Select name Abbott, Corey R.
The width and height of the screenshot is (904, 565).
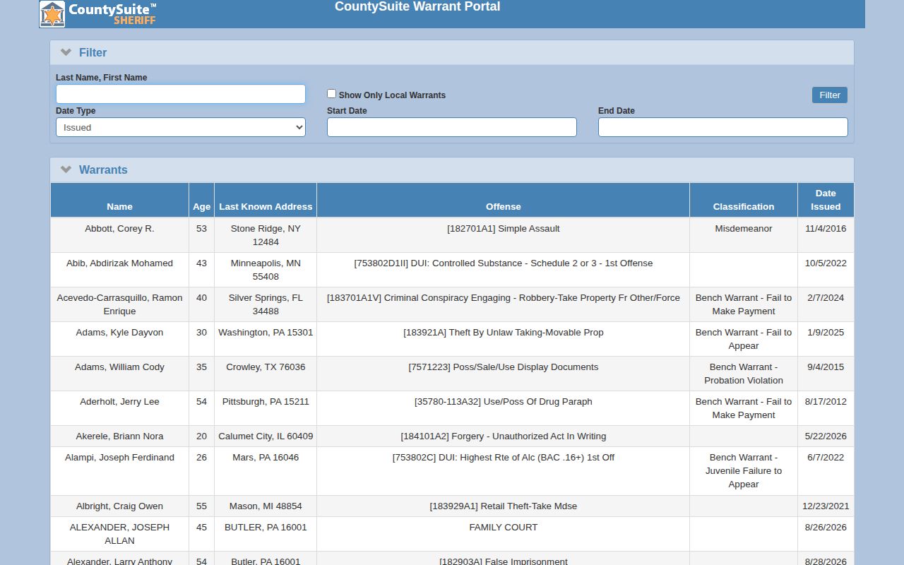(119, 229)
